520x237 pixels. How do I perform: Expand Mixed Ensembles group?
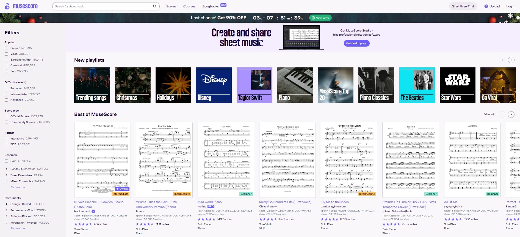(7, 181)
